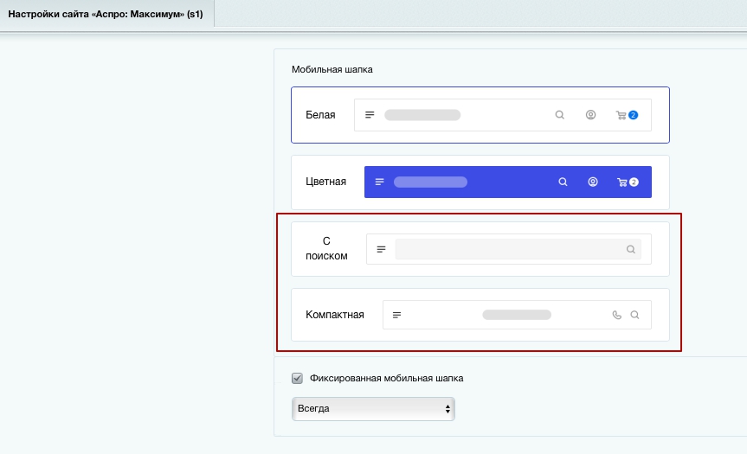Click magnifier icon in С поиском preview
The height and width of the screenshot is (454, 747).
coord(631,249)
